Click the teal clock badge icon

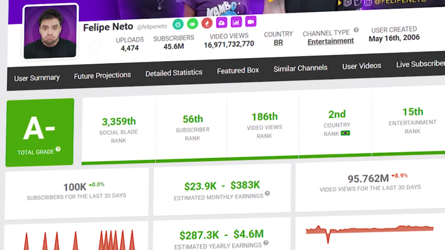(178, 24)
